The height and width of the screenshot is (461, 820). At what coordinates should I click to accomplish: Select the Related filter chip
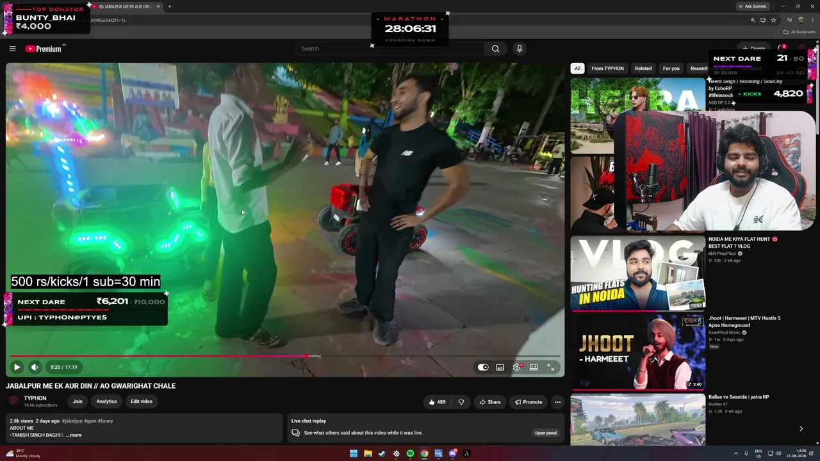[643, 69]
